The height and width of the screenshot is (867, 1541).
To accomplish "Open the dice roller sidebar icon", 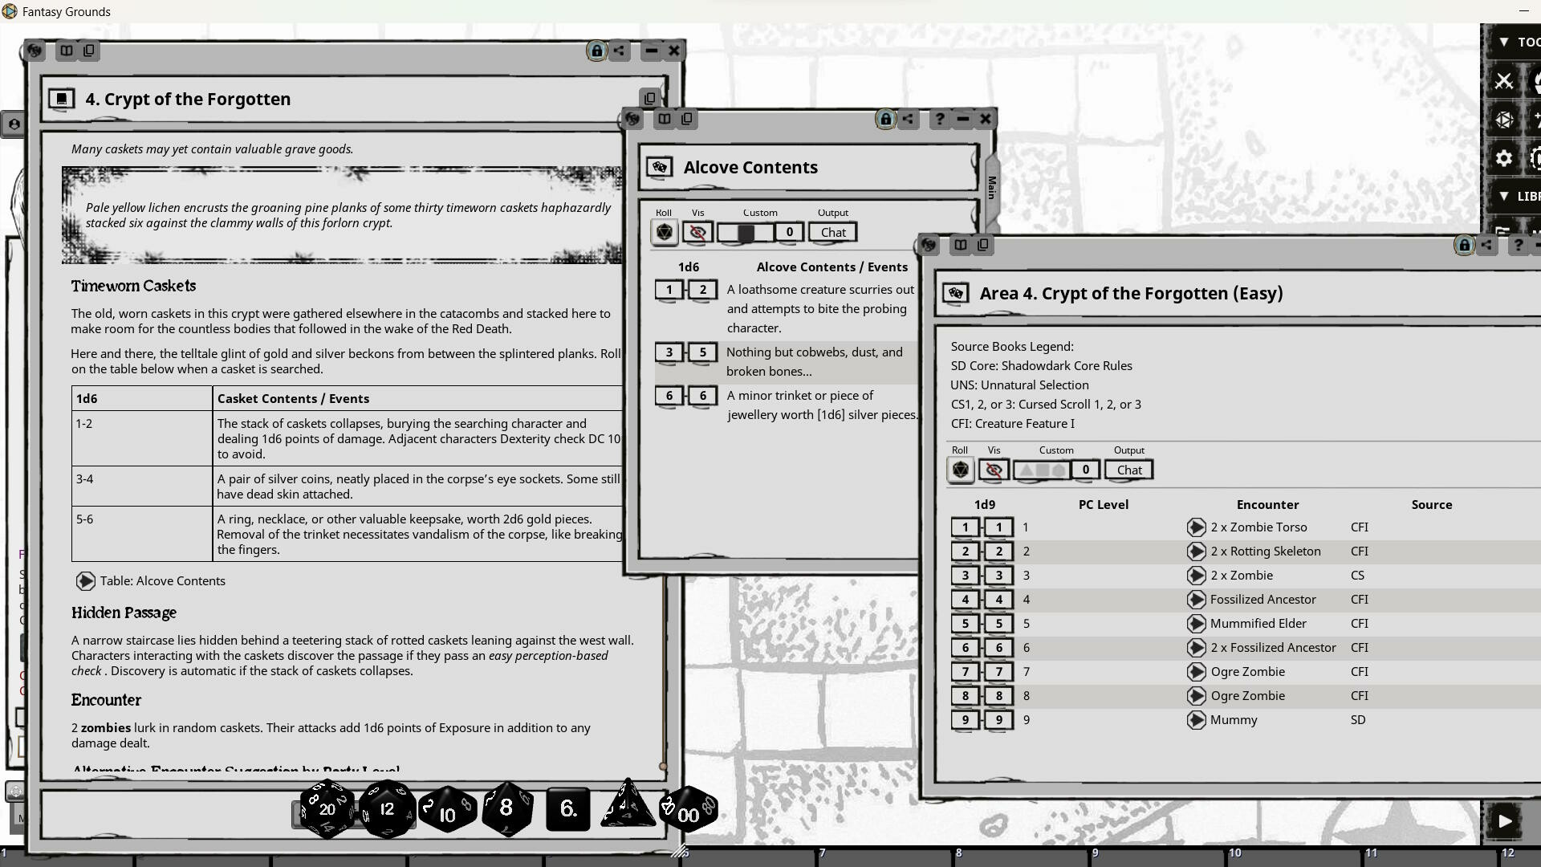I will click(1504, 119).
